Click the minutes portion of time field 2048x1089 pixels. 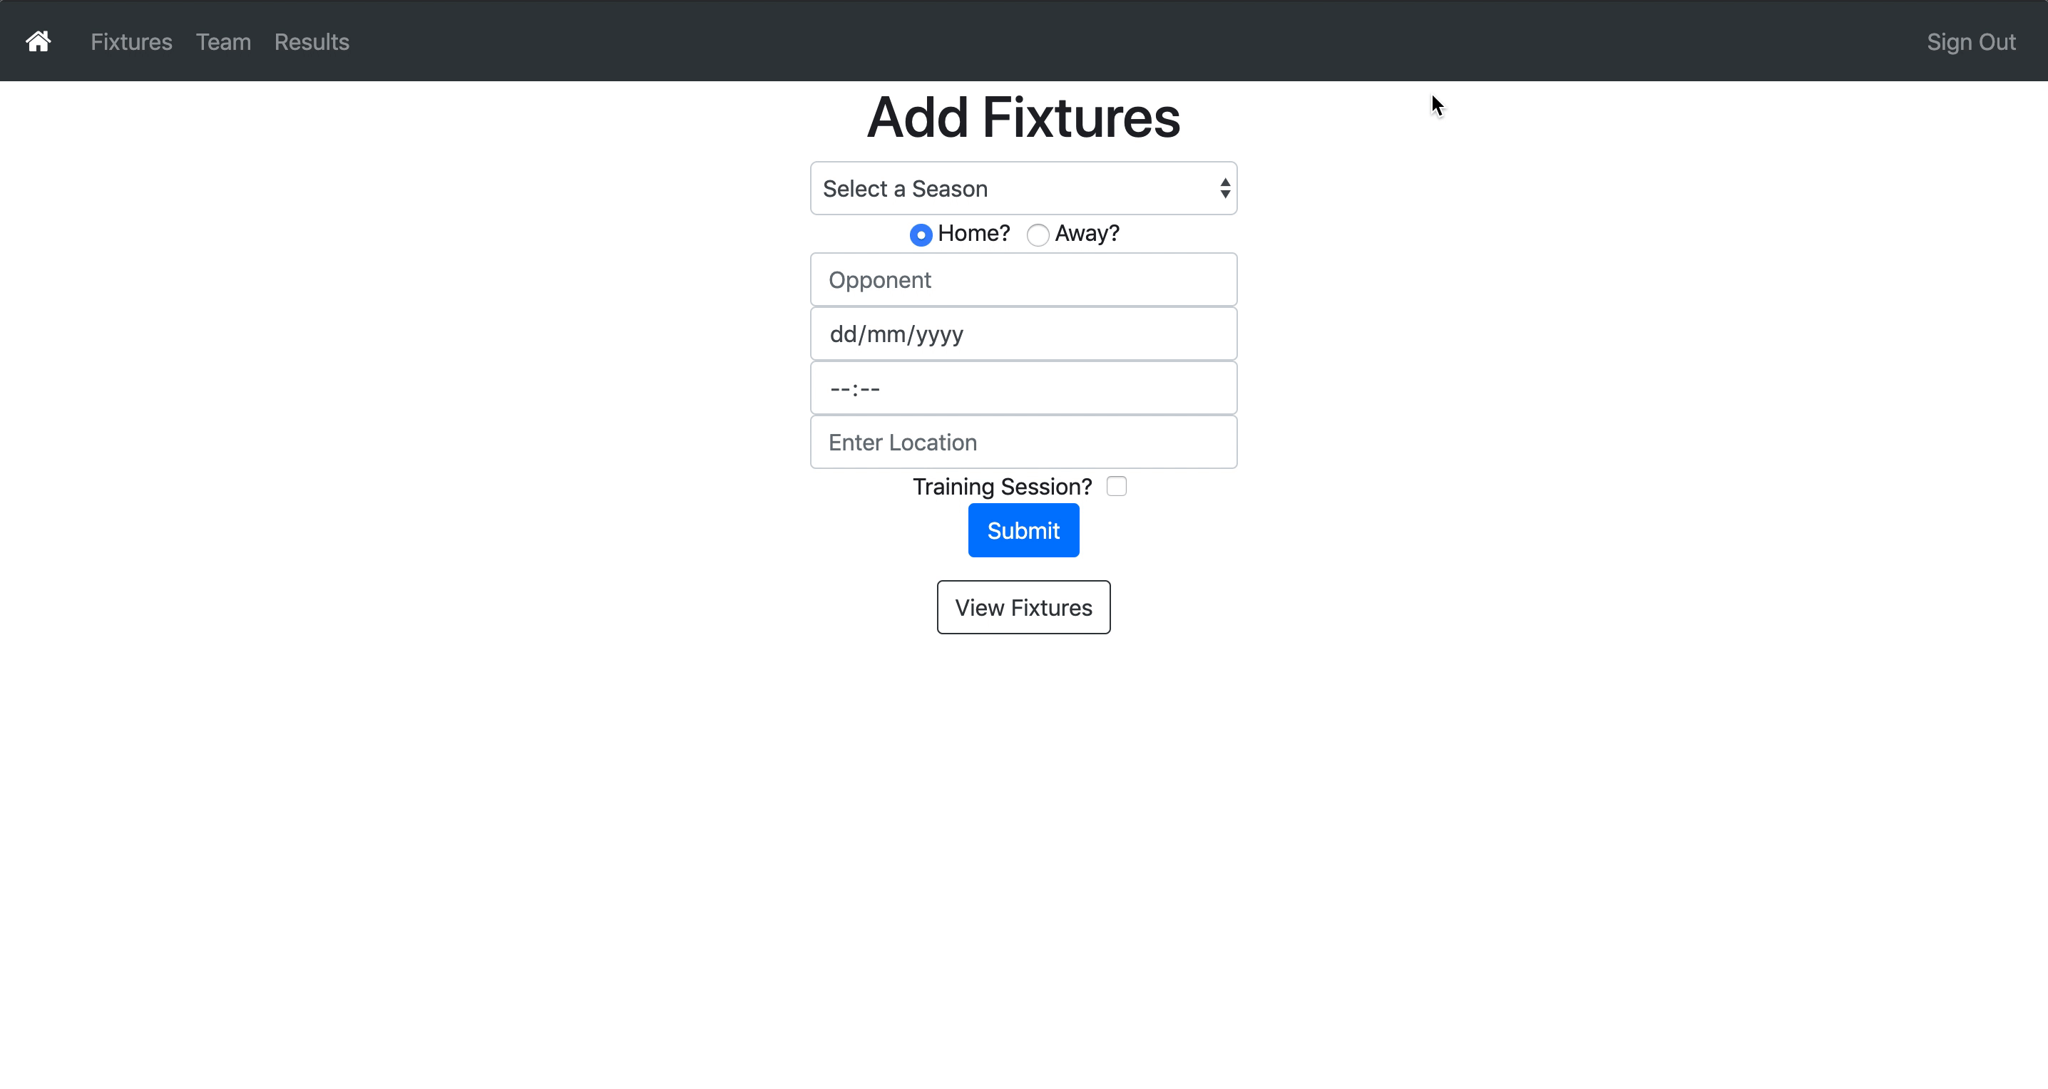(870, 389)
